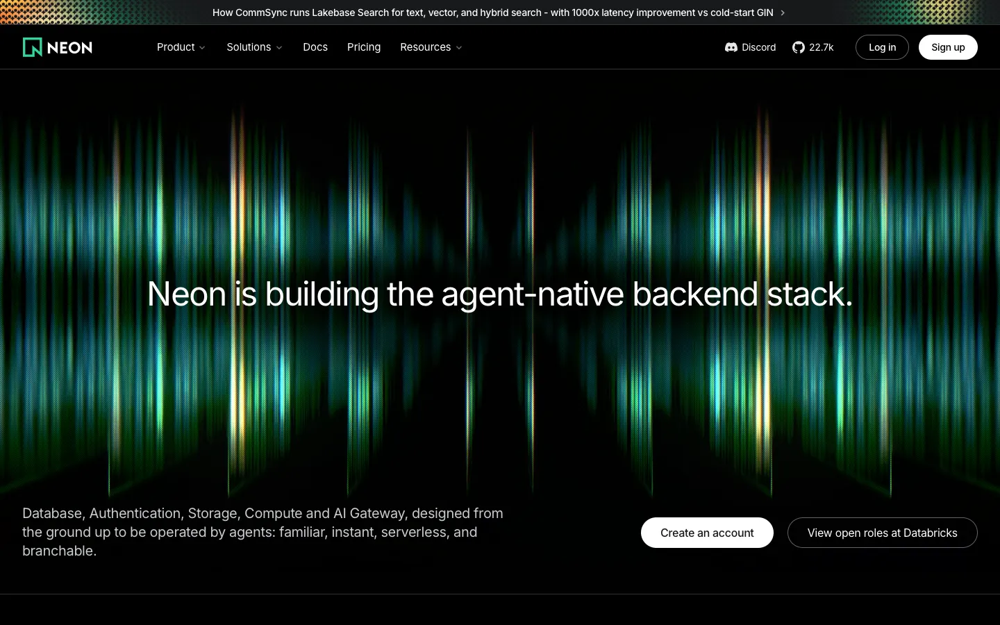Open the Product menu
The height and width of the screenshot is (625, 1000).
click(181, 47)
